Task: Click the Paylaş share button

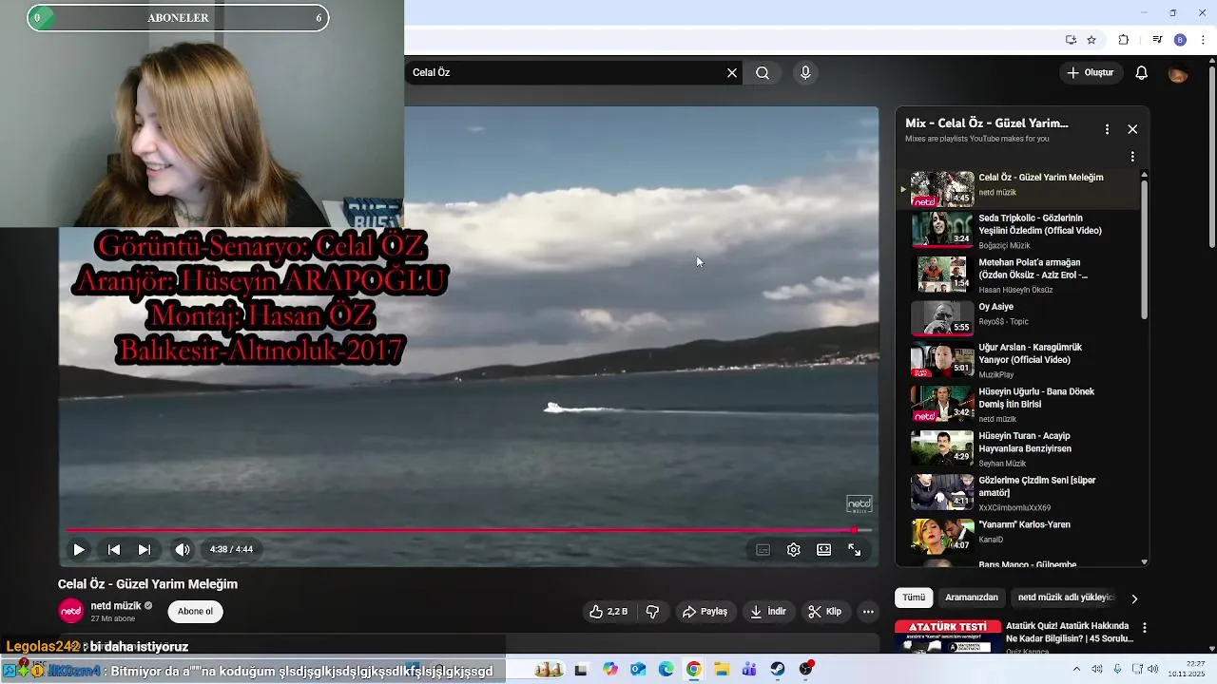Action: (x=705, y=612)
